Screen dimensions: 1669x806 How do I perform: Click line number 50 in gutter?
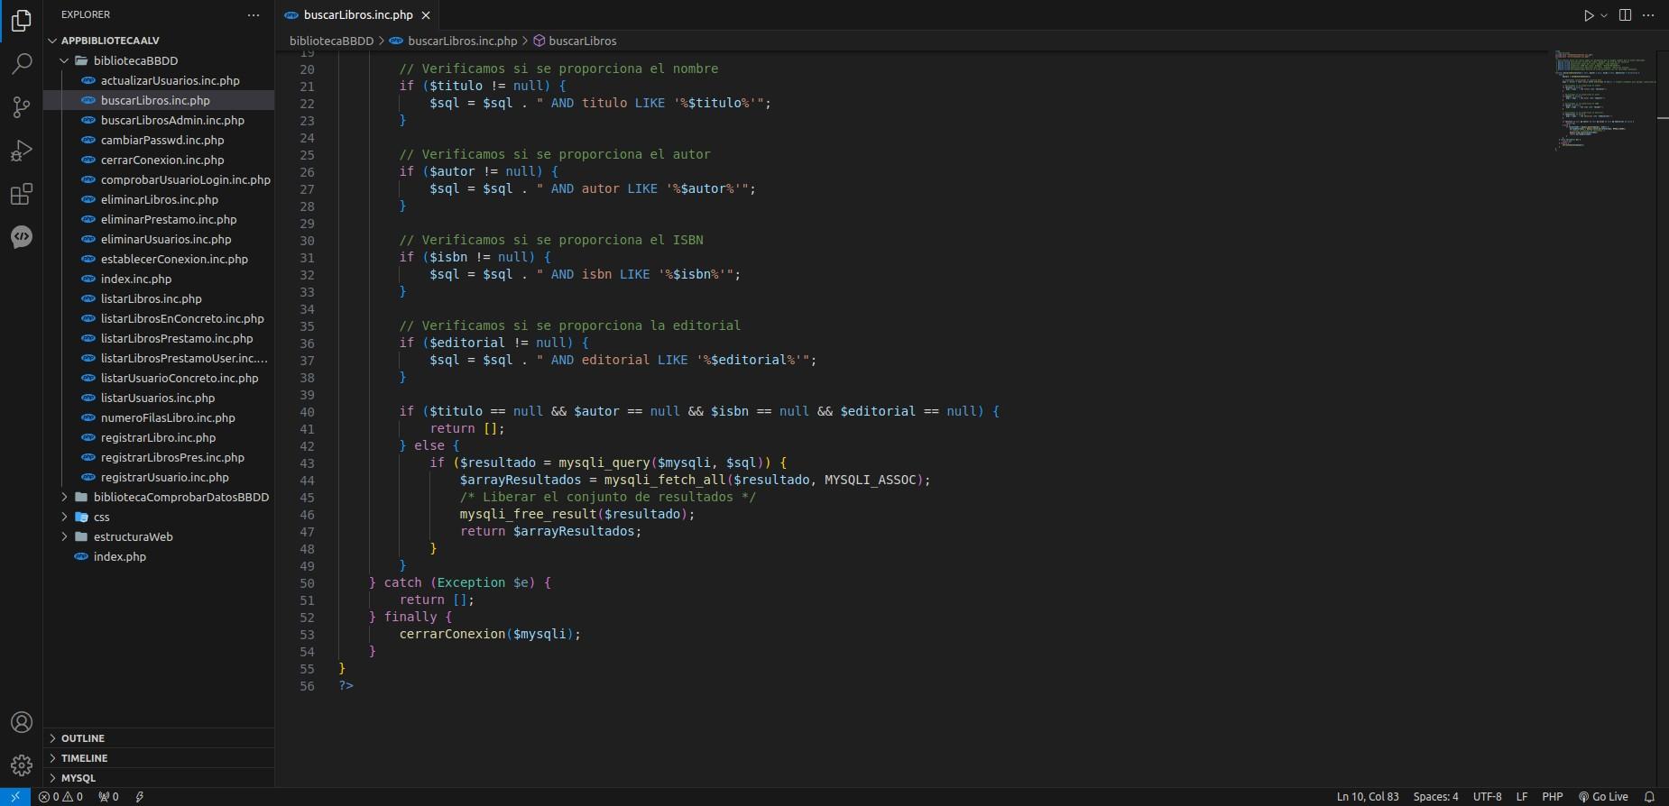point(308,583)
